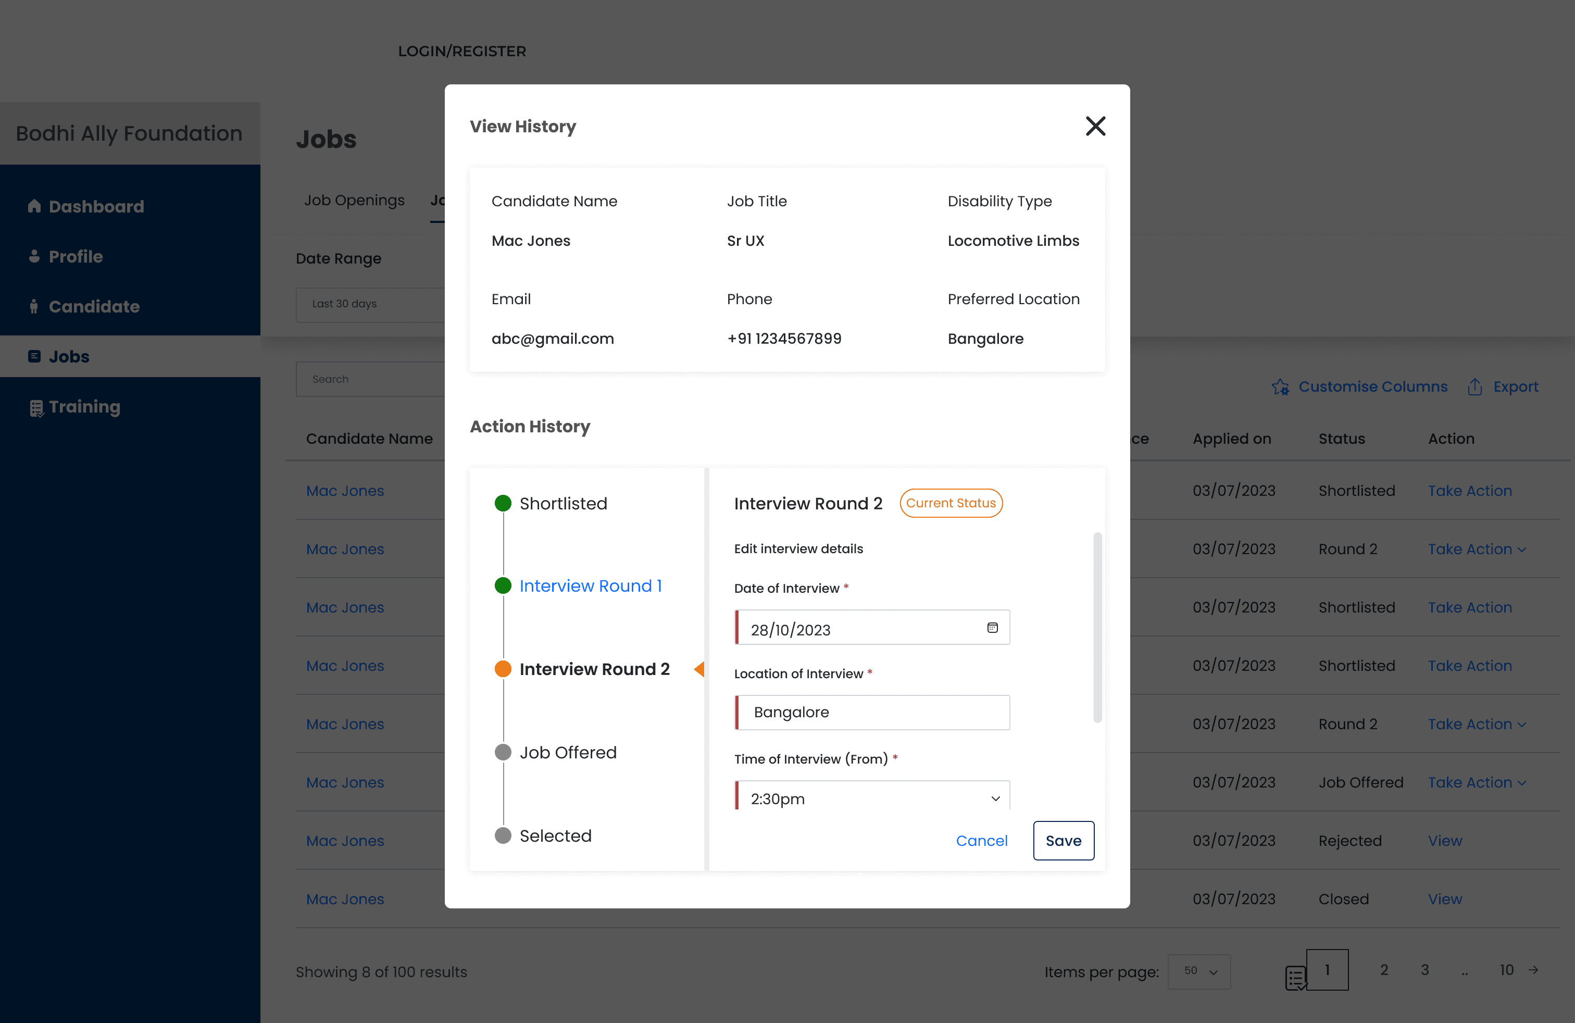This screenshot has width=1575, height=1023.
Task: Click the Customise Columns star icon
Action: (1280, 387)
